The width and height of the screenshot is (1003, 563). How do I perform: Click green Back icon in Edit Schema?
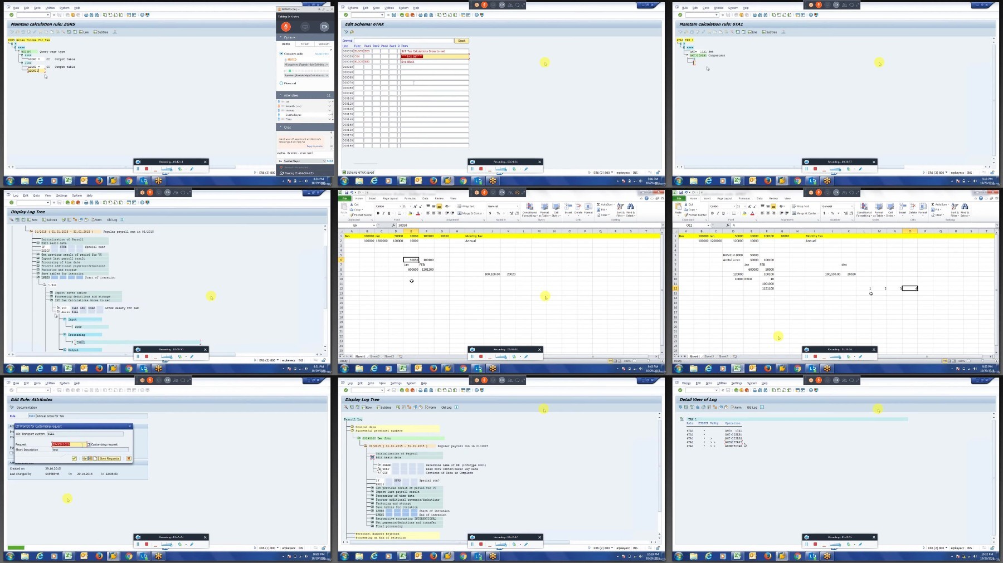point(402,14)
